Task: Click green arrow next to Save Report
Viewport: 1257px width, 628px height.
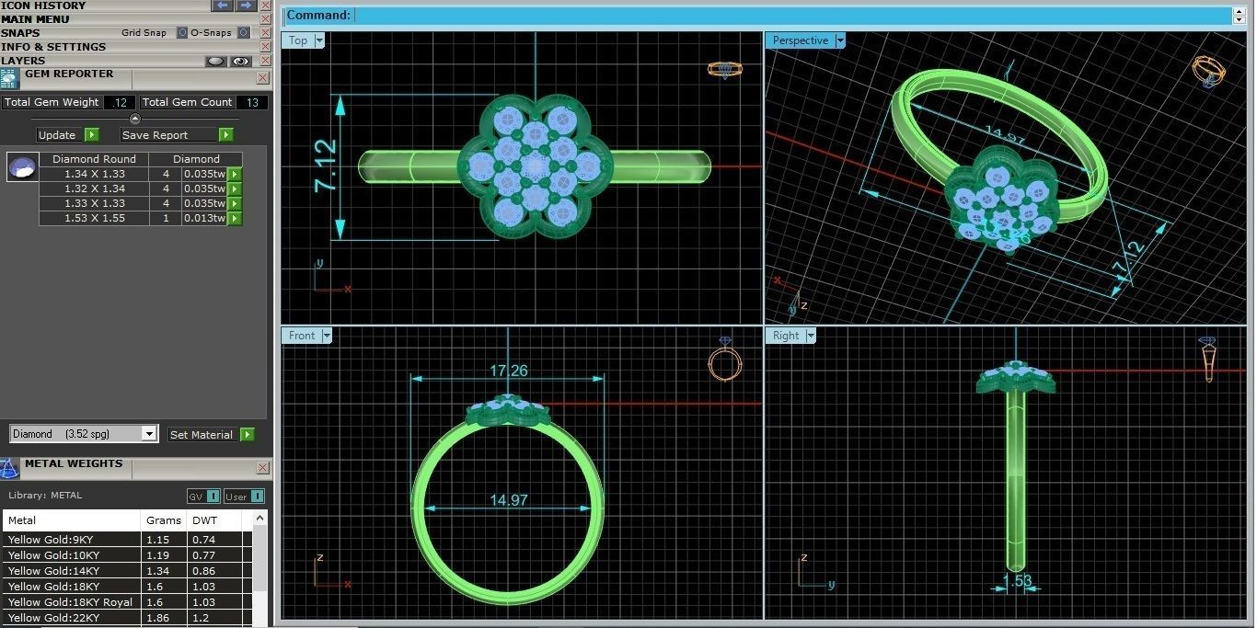Action: click(225, 135)
